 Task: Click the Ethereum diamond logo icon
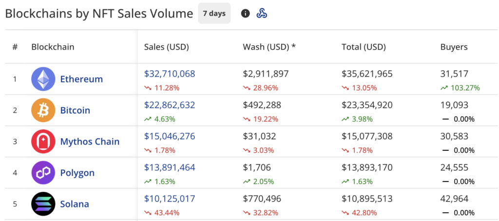43,79
